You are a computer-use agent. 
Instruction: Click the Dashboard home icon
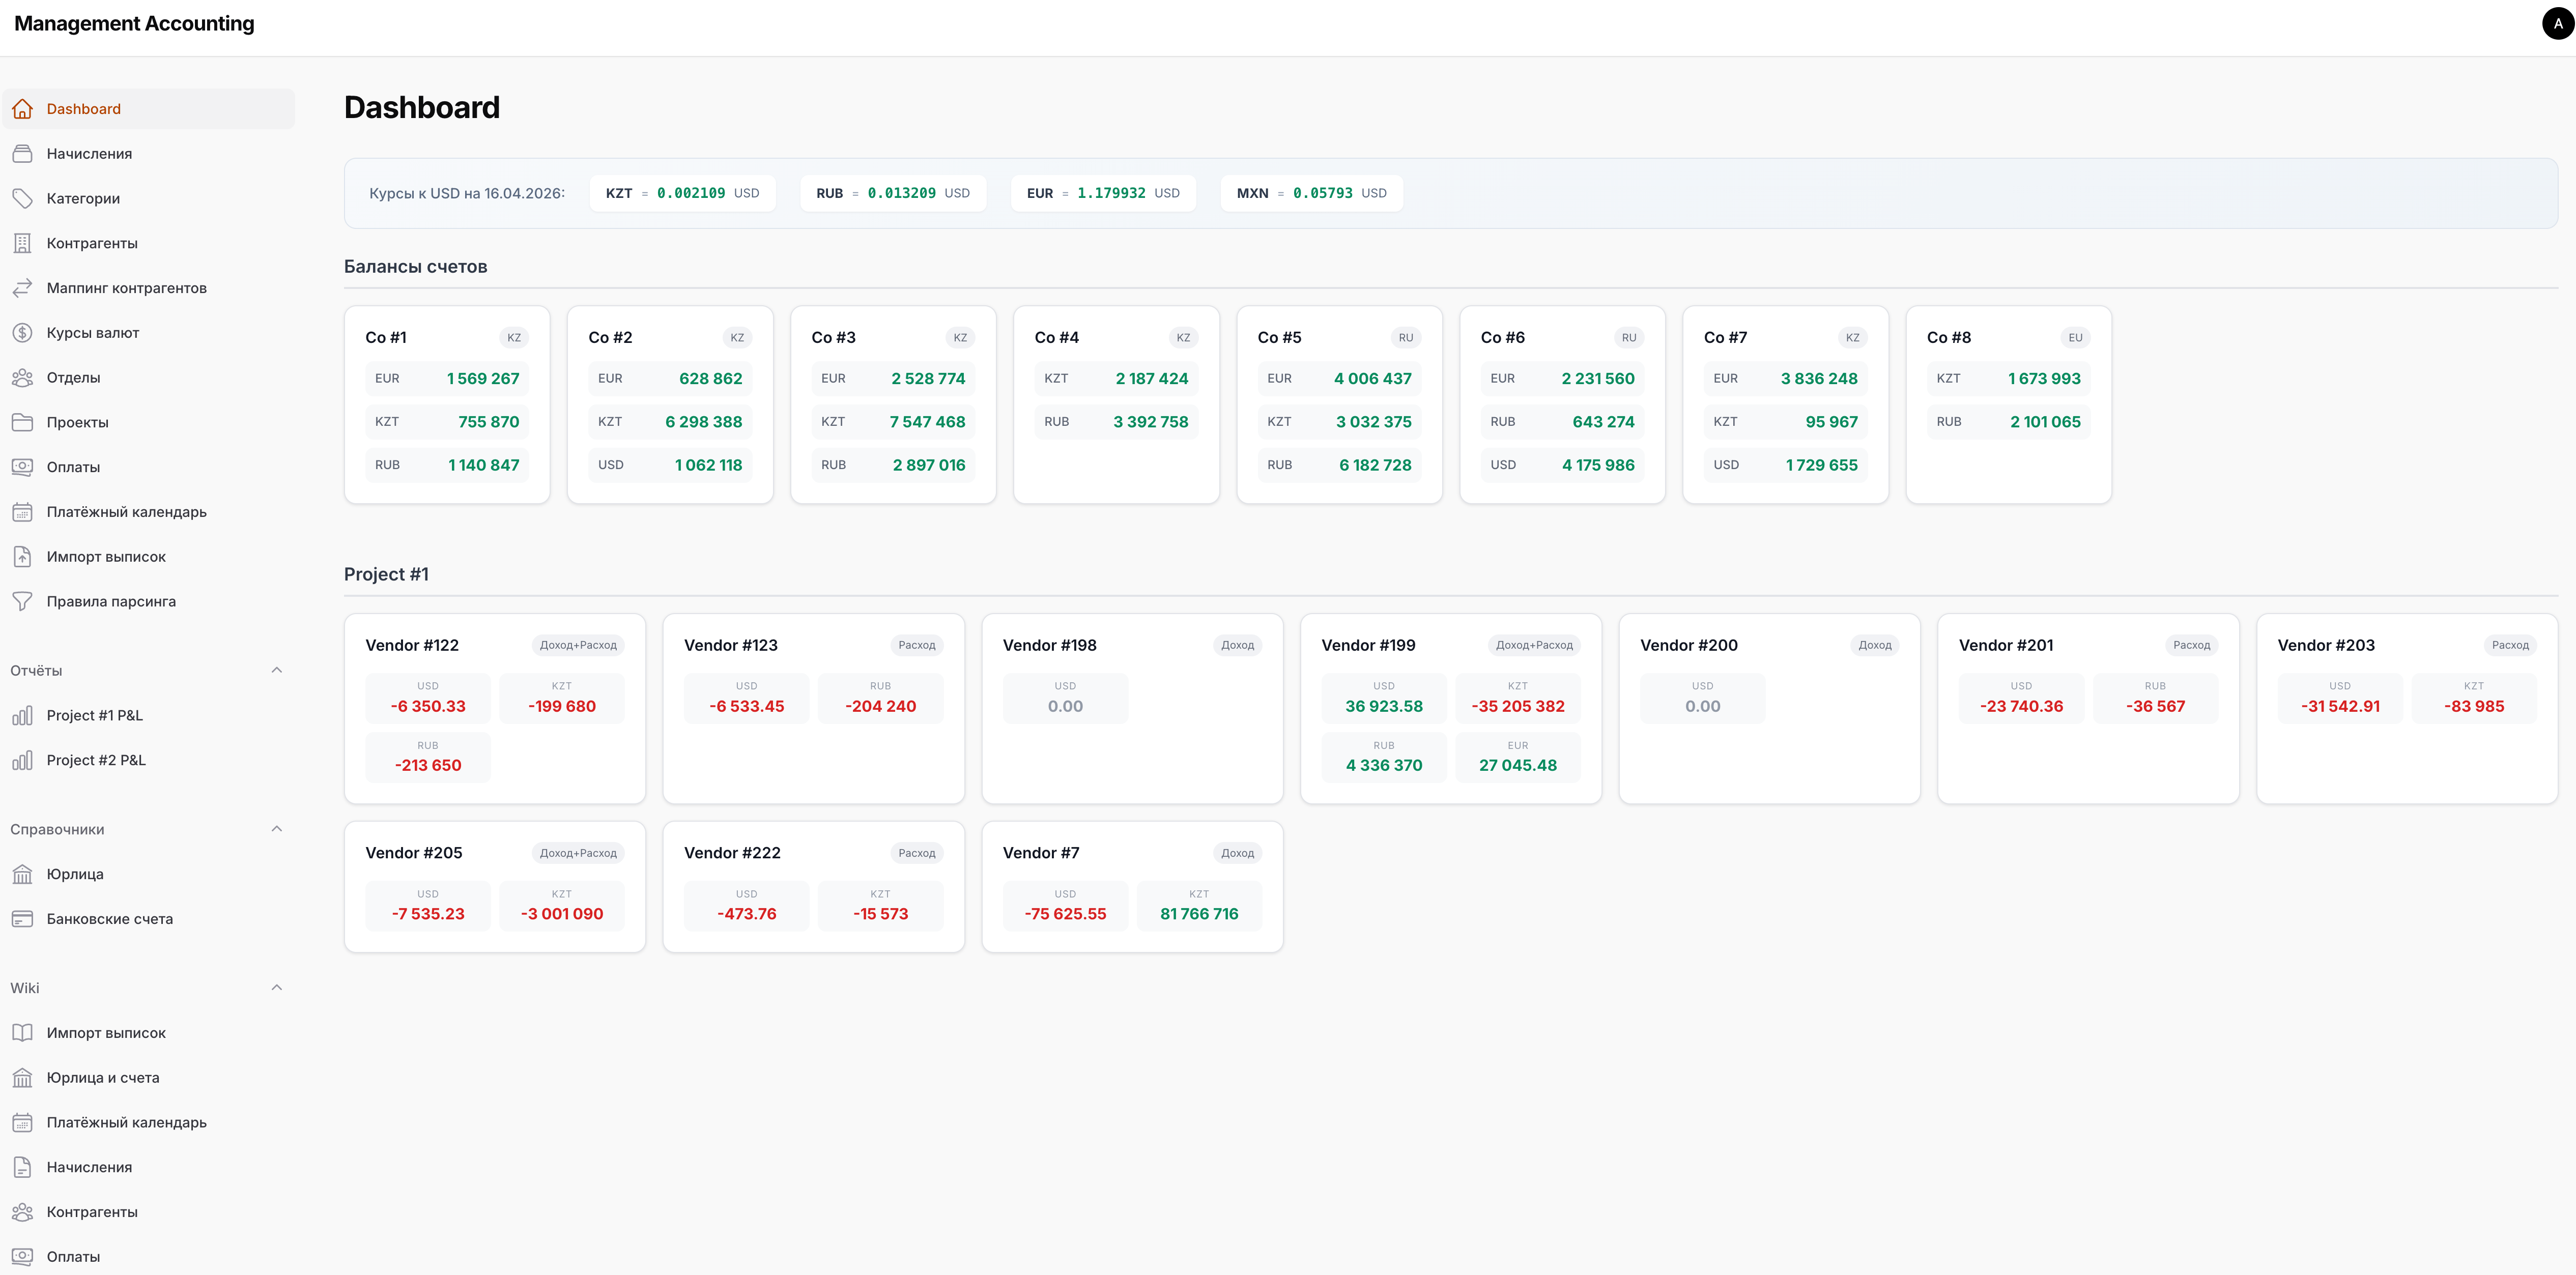tap(22, 109)
